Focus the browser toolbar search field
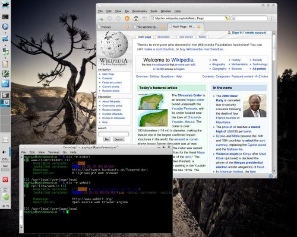This screenshot has height=237, width=297. point(249,18)
